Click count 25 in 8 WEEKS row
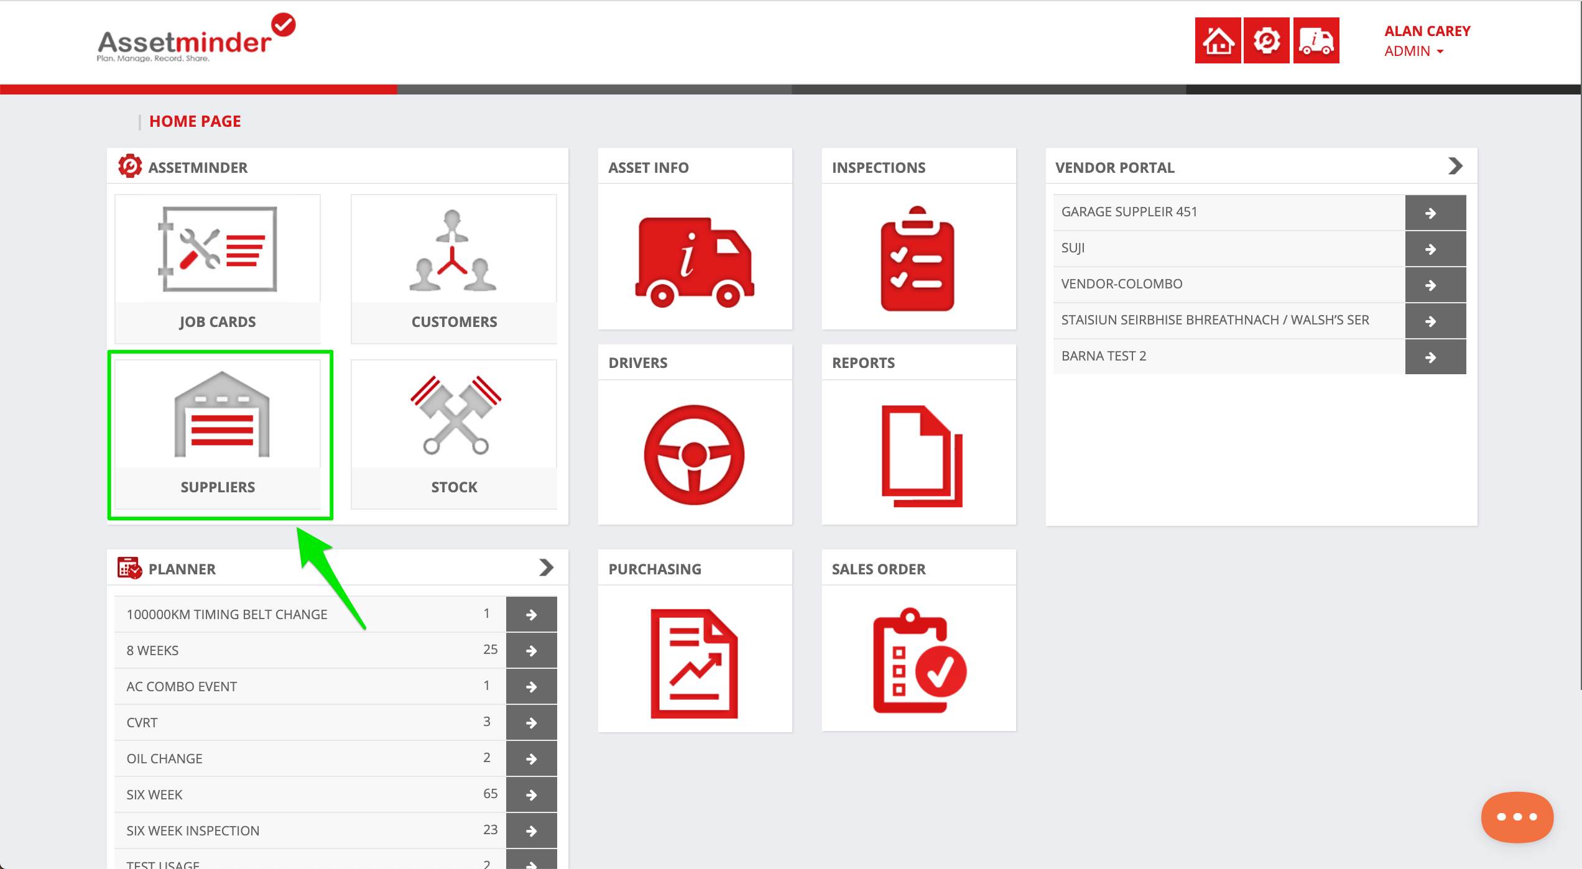The height and width of the screenshot is (869, 1582). (x=490, y=649)
